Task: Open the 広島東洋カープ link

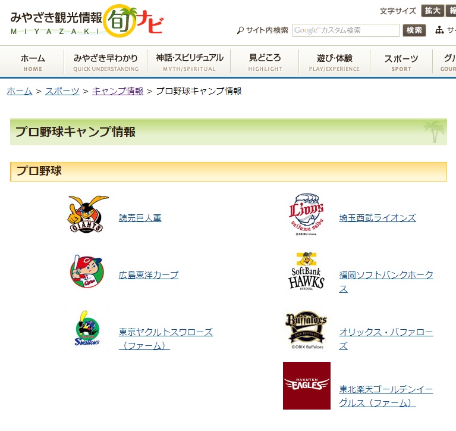Action: (x=149, y=275)
